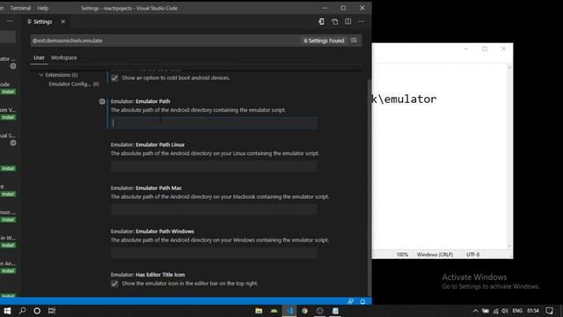Open sidebar views ellipsis menu
This screenshot has width=563, height=317.
(x=10, y=21)
